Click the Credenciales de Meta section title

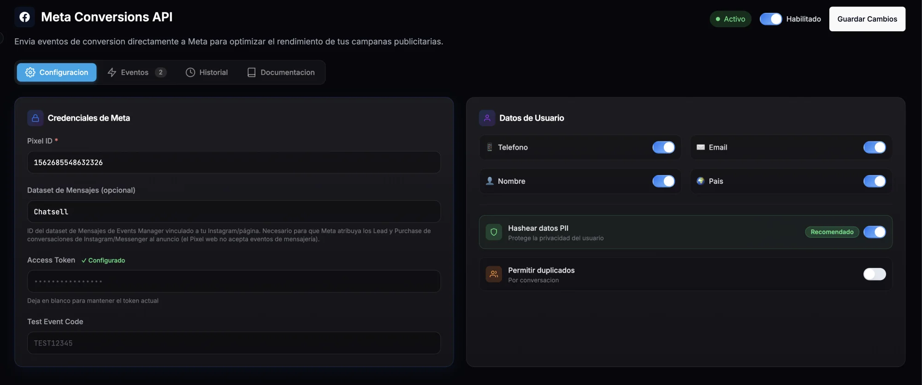pos(89,118)
